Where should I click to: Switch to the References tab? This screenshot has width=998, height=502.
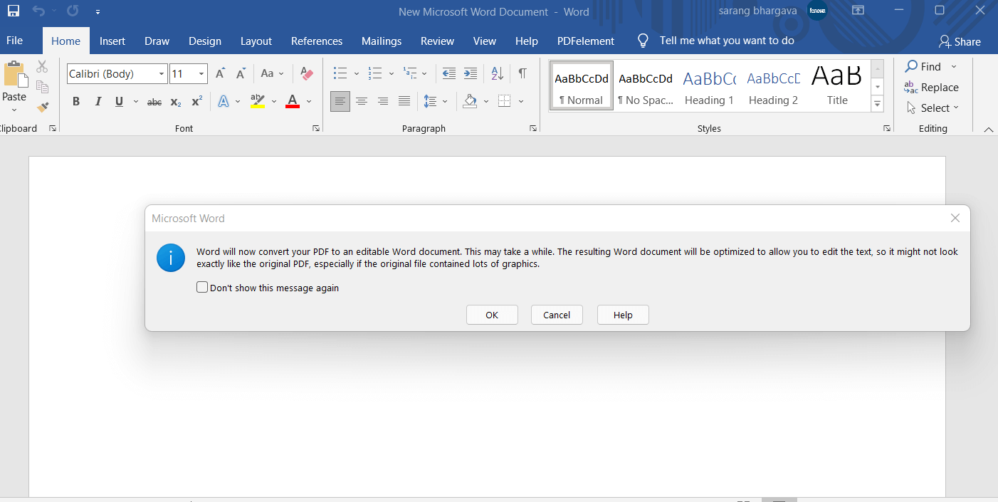click(x=317, y=41)
